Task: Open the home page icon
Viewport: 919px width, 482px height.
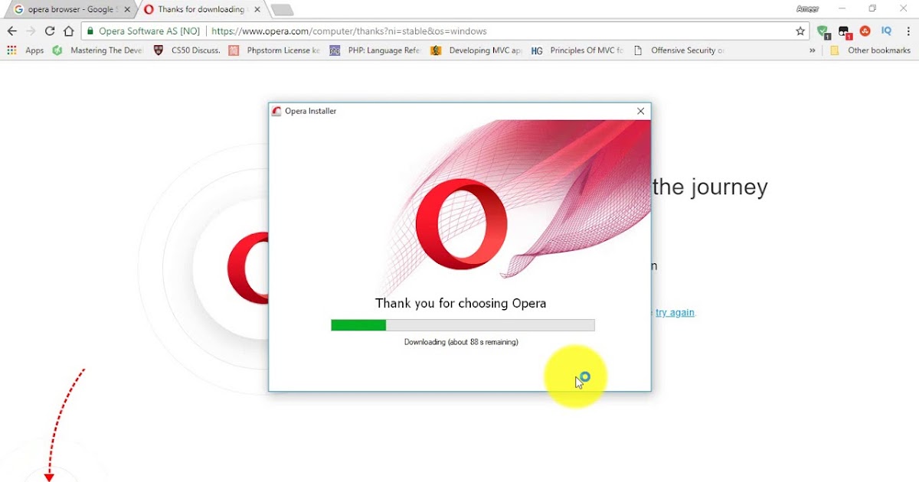Action: pyautogui.click(x=69, y=31)
